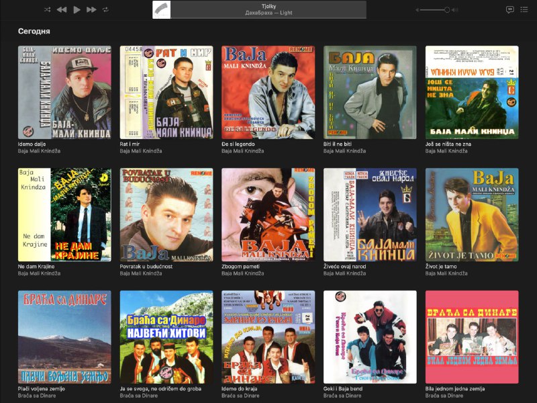Click the Сегодня section heading
Image resolution: width=537 pixels, height=403 pixels.
tap(34, 31)
